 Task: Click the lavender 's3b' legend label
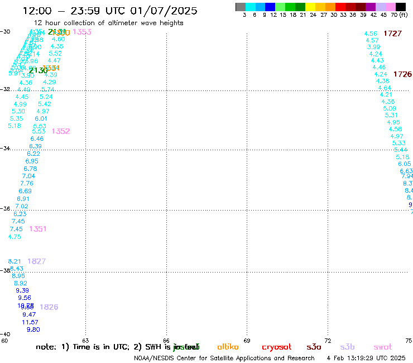[x=347, y=347]
